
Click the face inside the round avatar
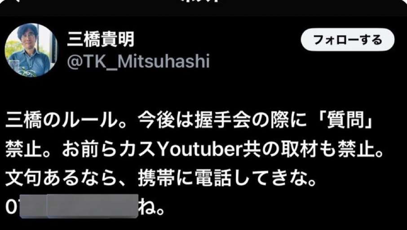(x=28, y=37)
